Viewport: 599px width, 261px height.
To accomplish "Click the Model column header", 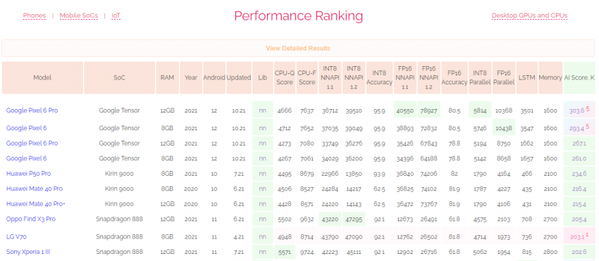I will coord(42,78).
